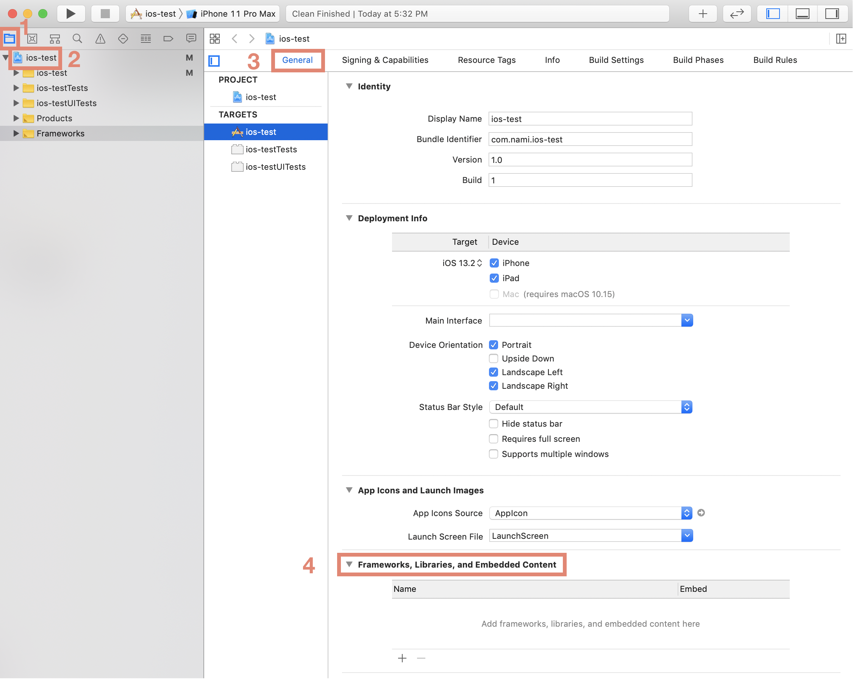Select the ios-test scheme in toolbar
Screen dimensions: 853x679
click(x=153, y=14)
